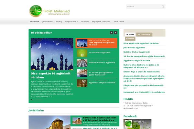The image size is (194, 129).
Task: Open Jeta brenda agjërimit in slider list
Action: (100, 53)
